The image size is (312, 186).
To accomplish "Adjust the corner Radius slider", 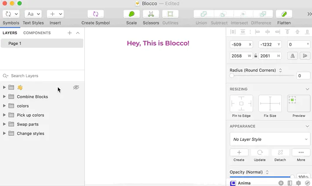I will [x=262, y=75].
